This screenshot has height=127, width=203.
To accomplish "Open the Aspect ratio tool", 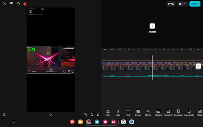I will click(x=189, y=113).
